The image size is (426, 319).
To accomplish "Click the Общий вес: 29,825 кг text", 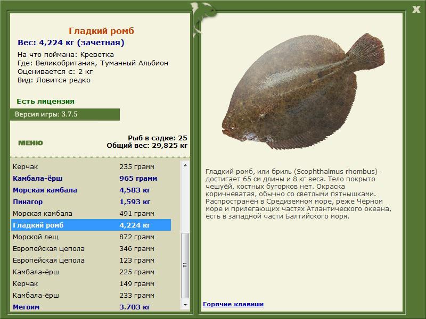I will (147, 145).
